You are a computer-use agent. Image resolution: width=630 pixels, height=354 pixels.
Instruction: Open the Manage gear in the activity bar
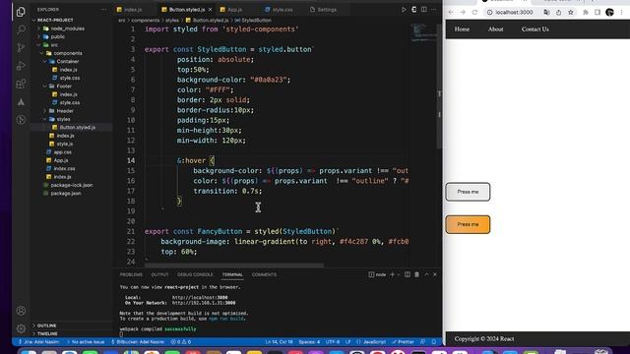[21, 328]
